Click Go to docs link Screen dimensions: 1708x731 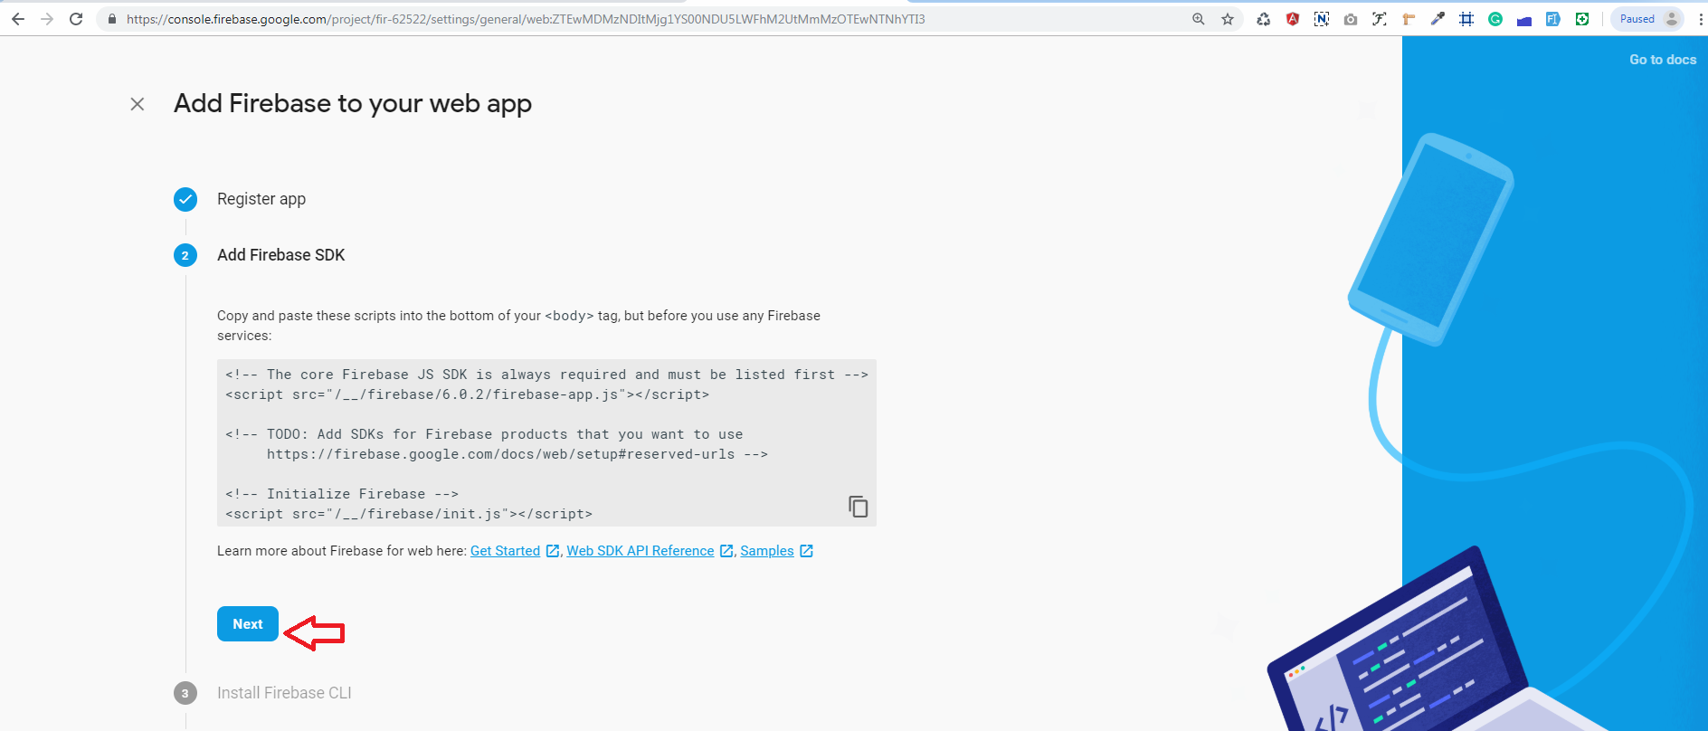(x=1662, y=60)
